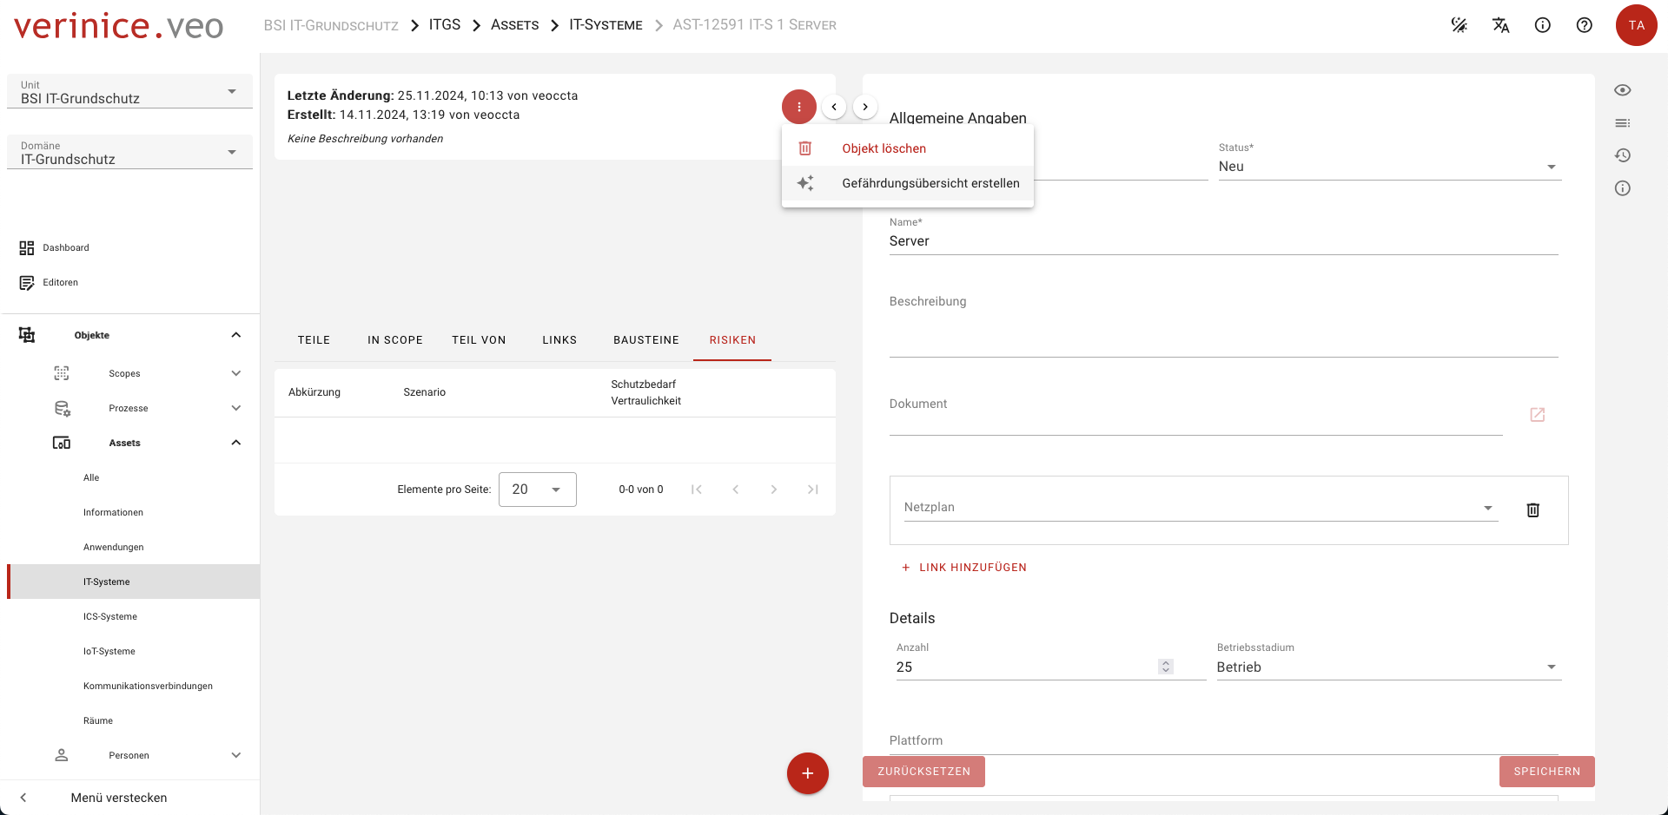Viewport: 1668px width, 815px height.
Task: Click the TA user avatar
Action: tap(1636, 25)
